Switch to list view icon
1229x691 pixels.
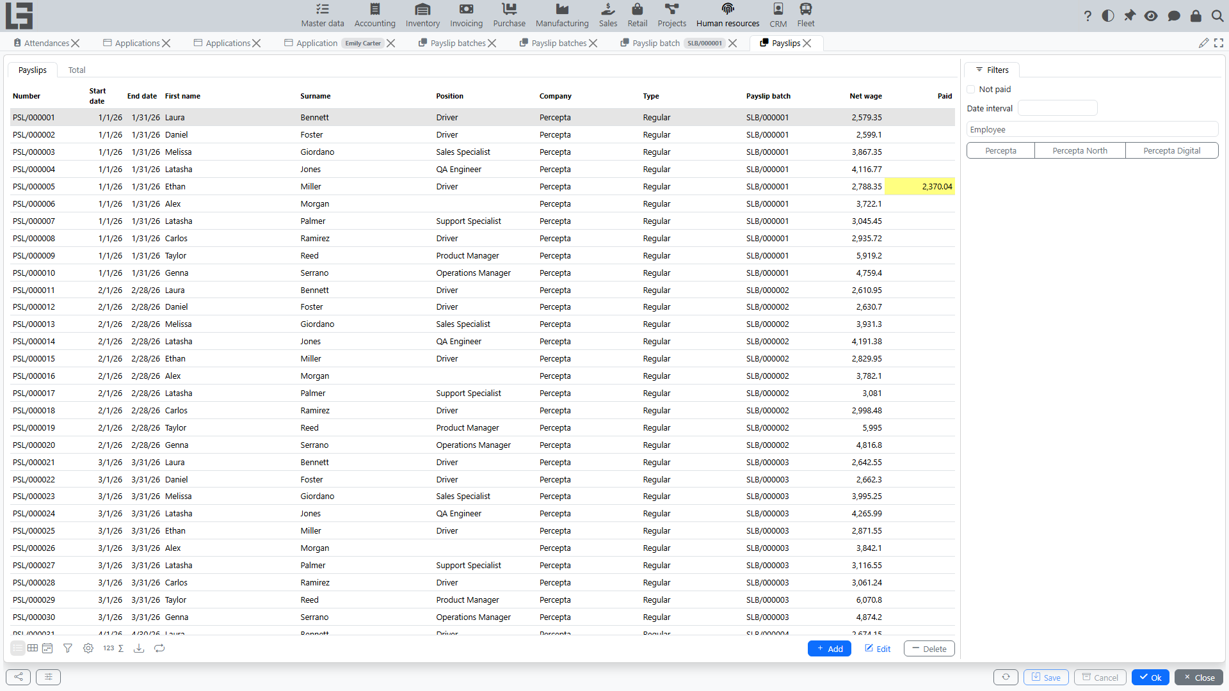click(18, 648)
